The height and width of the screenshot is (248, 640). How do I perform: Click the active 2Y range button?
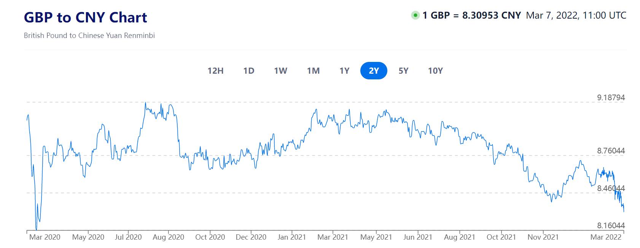coord(374,71)
